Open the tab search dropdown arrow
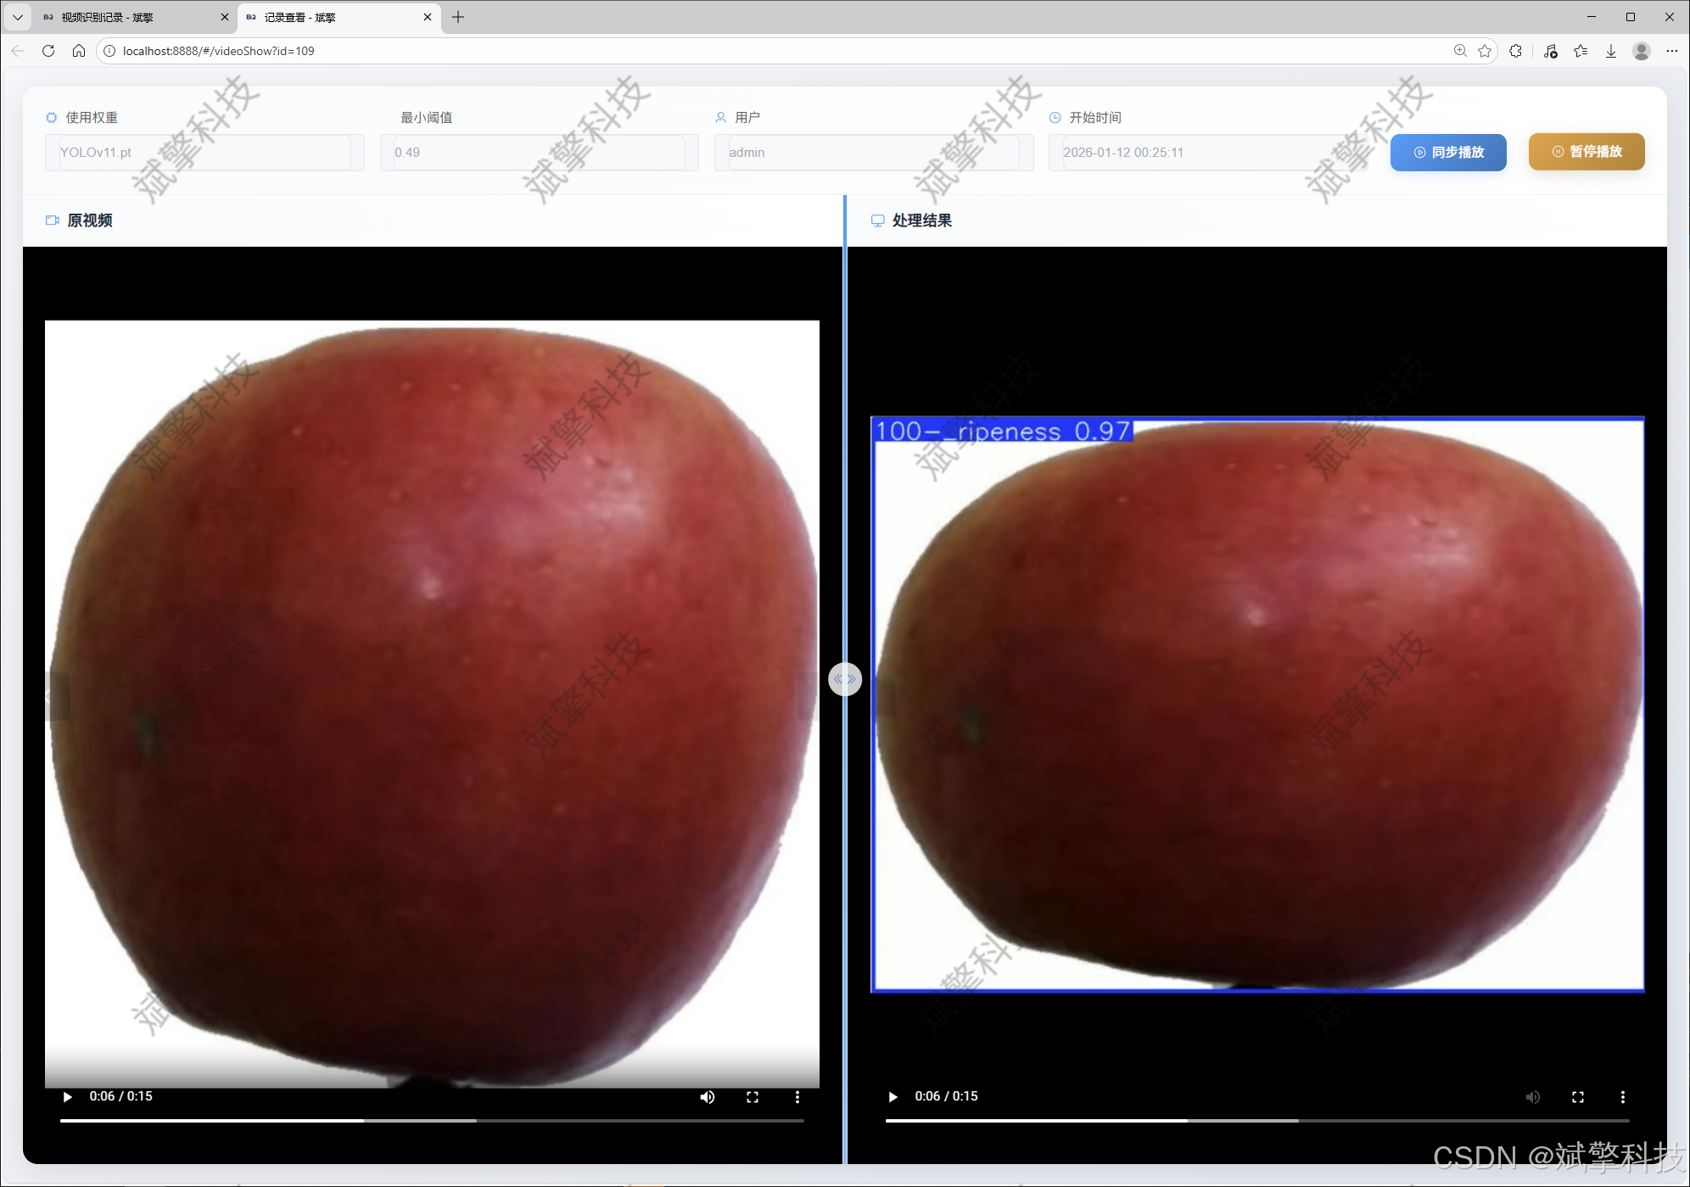This screenshot has width=1690, height=1187. coord(17,17)
